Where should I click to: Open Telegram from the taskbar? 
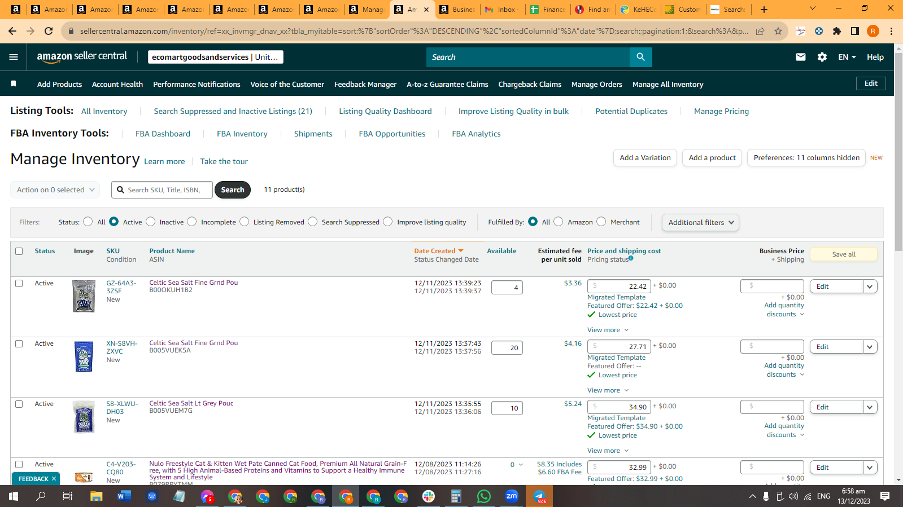(539, 496)
